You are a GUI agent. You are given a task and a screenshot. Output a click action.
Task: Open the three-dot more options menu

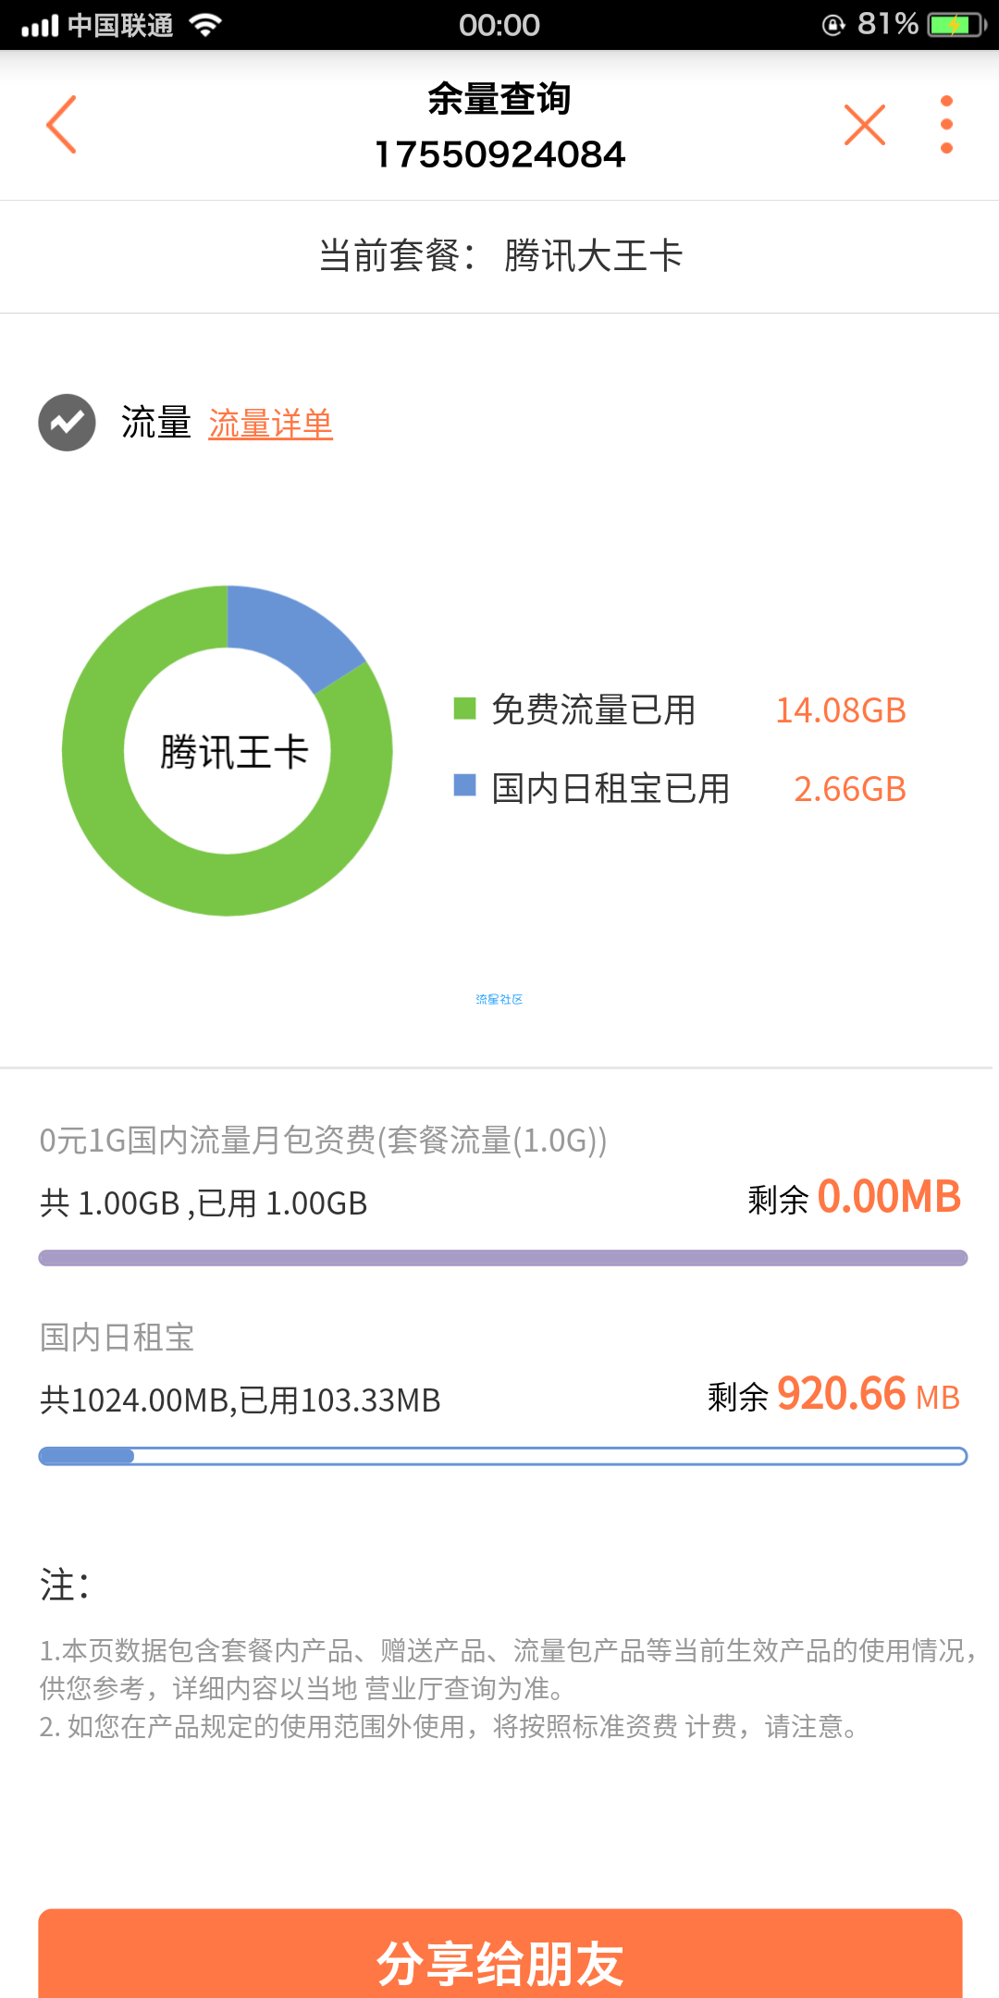pyautogui.click(x=945, y=125)
